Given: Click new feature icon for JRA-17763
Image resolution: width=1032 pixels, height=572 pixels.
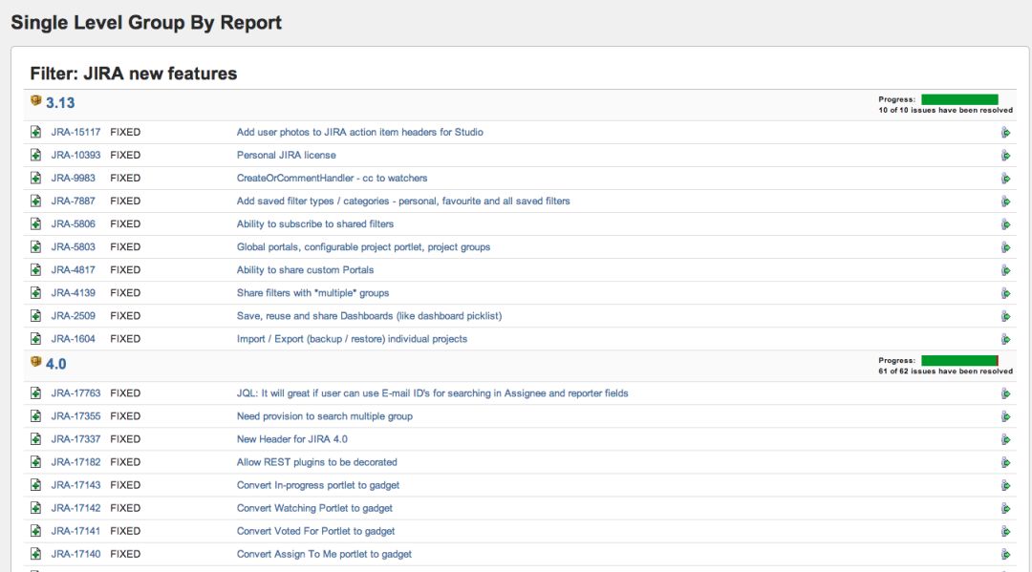Looking at the screenshot, I should (x=35, y=393).
